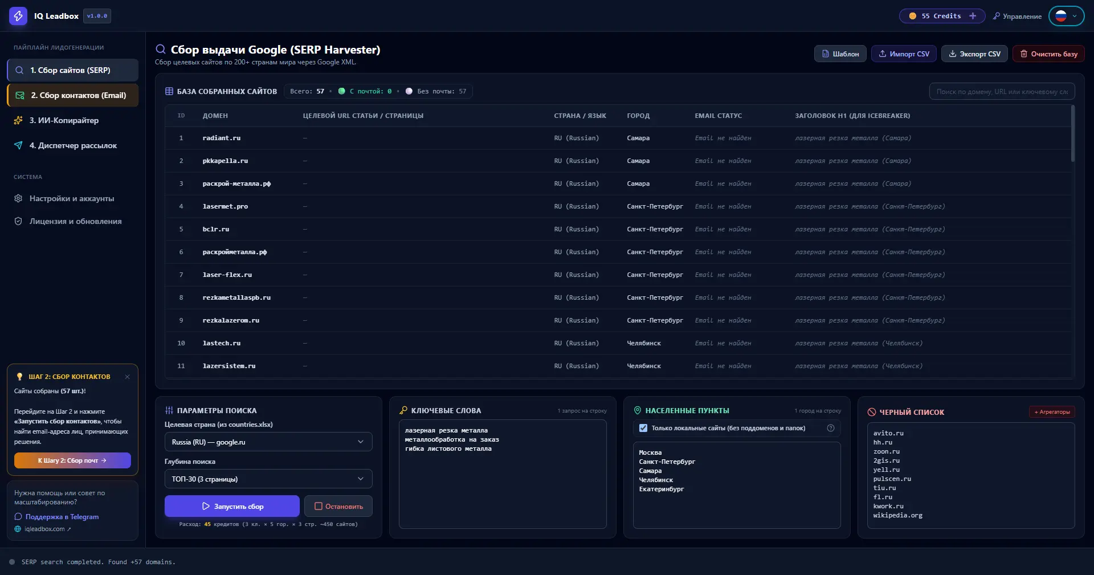Click the Управление link
This screenshot has height=575, width=1094.
pyautogui.click(x=1022, y=16)
